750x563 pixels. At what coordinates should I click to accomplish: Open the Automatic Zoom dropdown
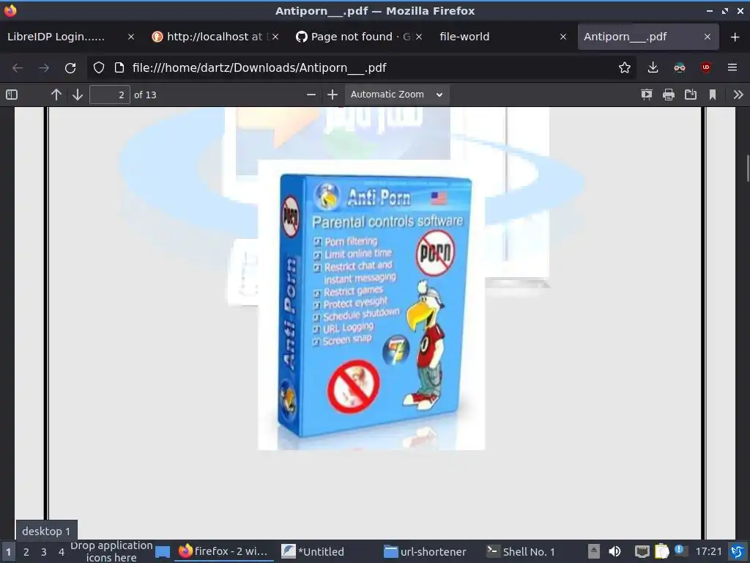coord(396,95)
